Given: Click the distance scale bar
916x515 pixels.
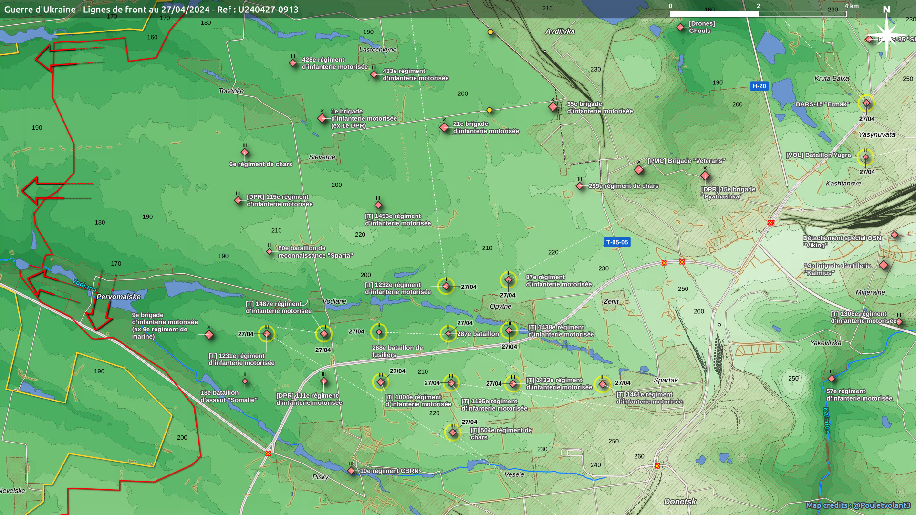Looking at the screenshot, I should (x=758, y=14).
